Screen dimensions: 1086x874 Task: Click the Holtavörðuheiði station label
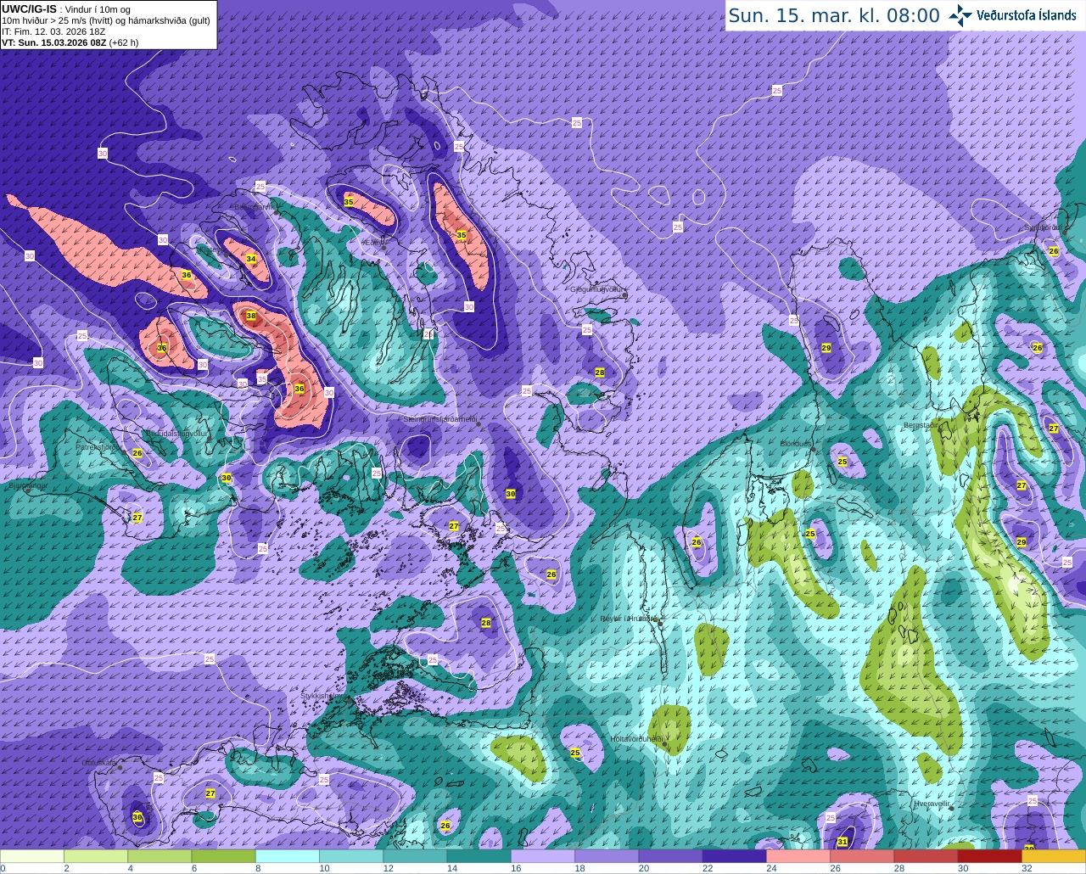pyautogui.click(x=635, y=739)
